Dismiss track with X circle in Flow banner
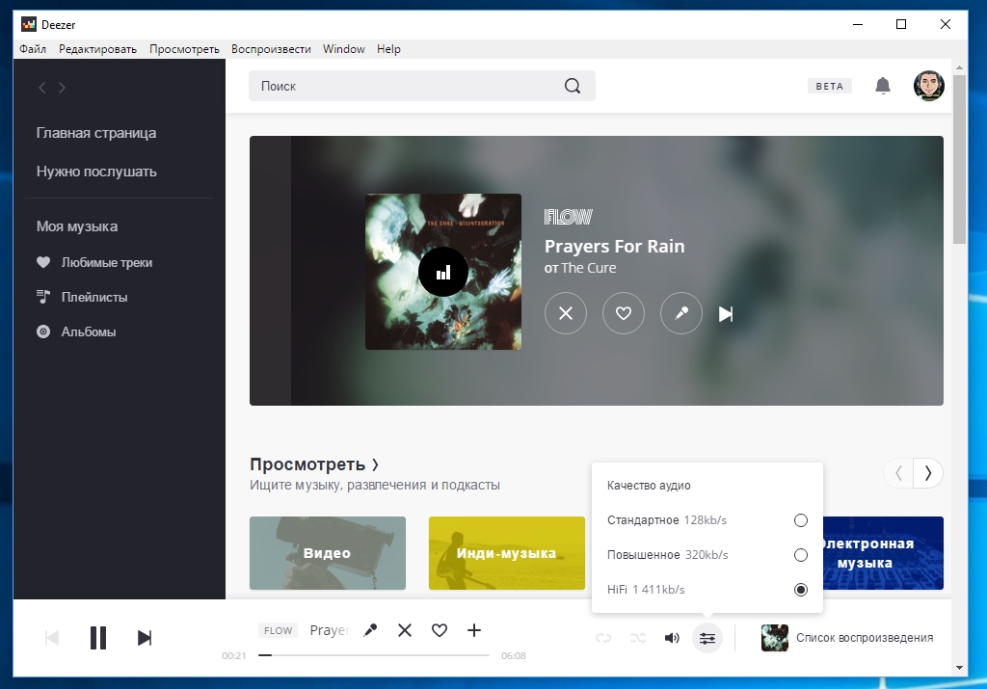987x689 pixels. point(565,313)
